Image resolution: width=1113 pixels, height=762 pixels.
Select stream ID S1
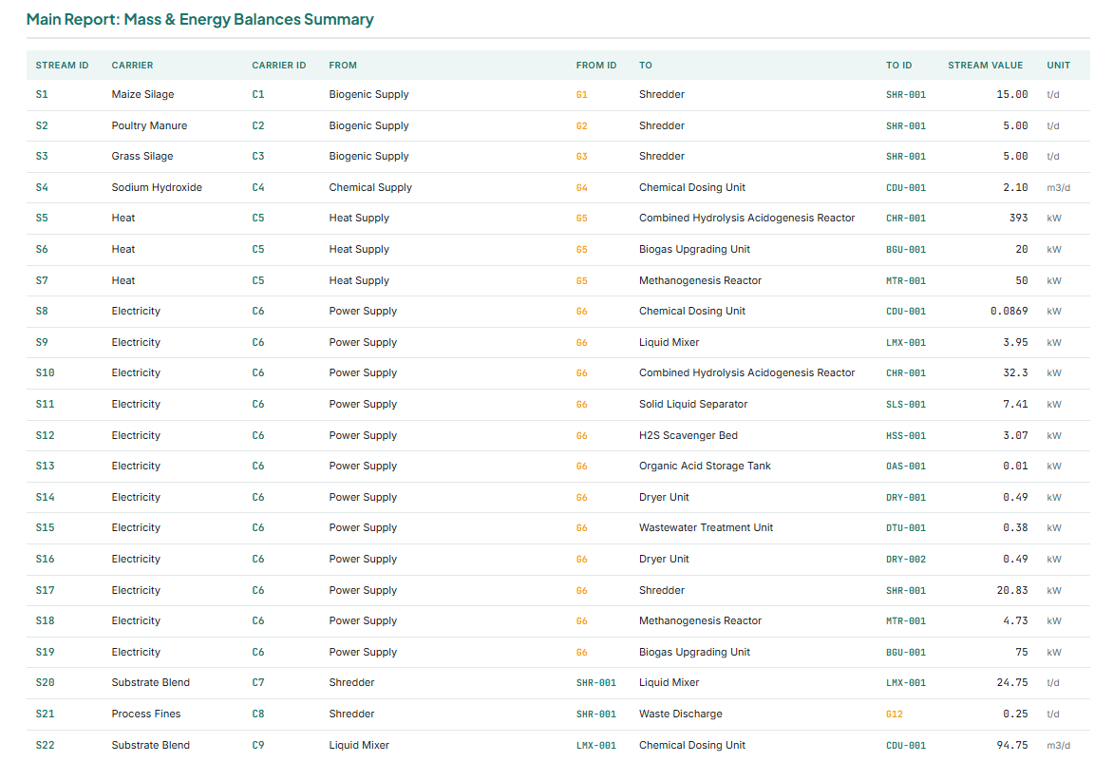(x=42, y=94)
